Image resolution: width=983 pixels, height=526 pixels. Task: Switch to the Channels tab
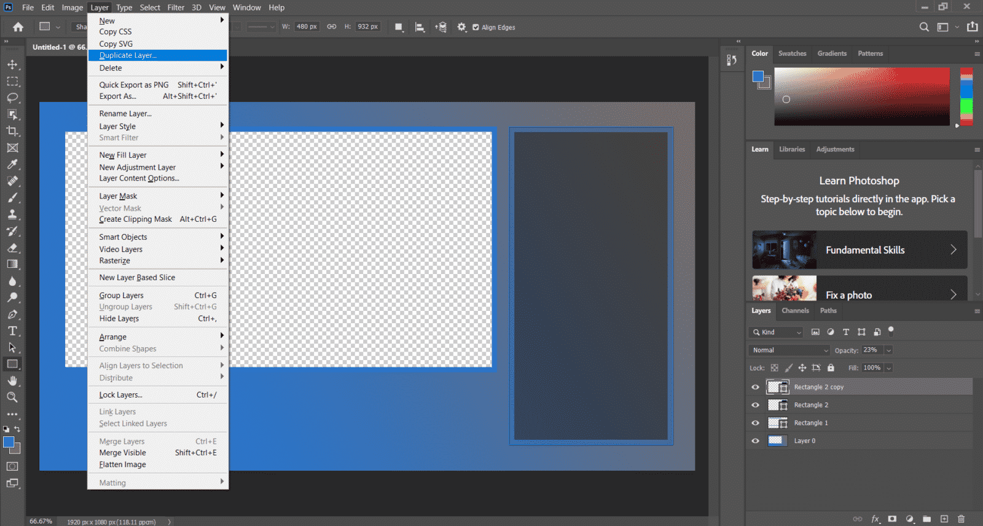tap(795, 311)
